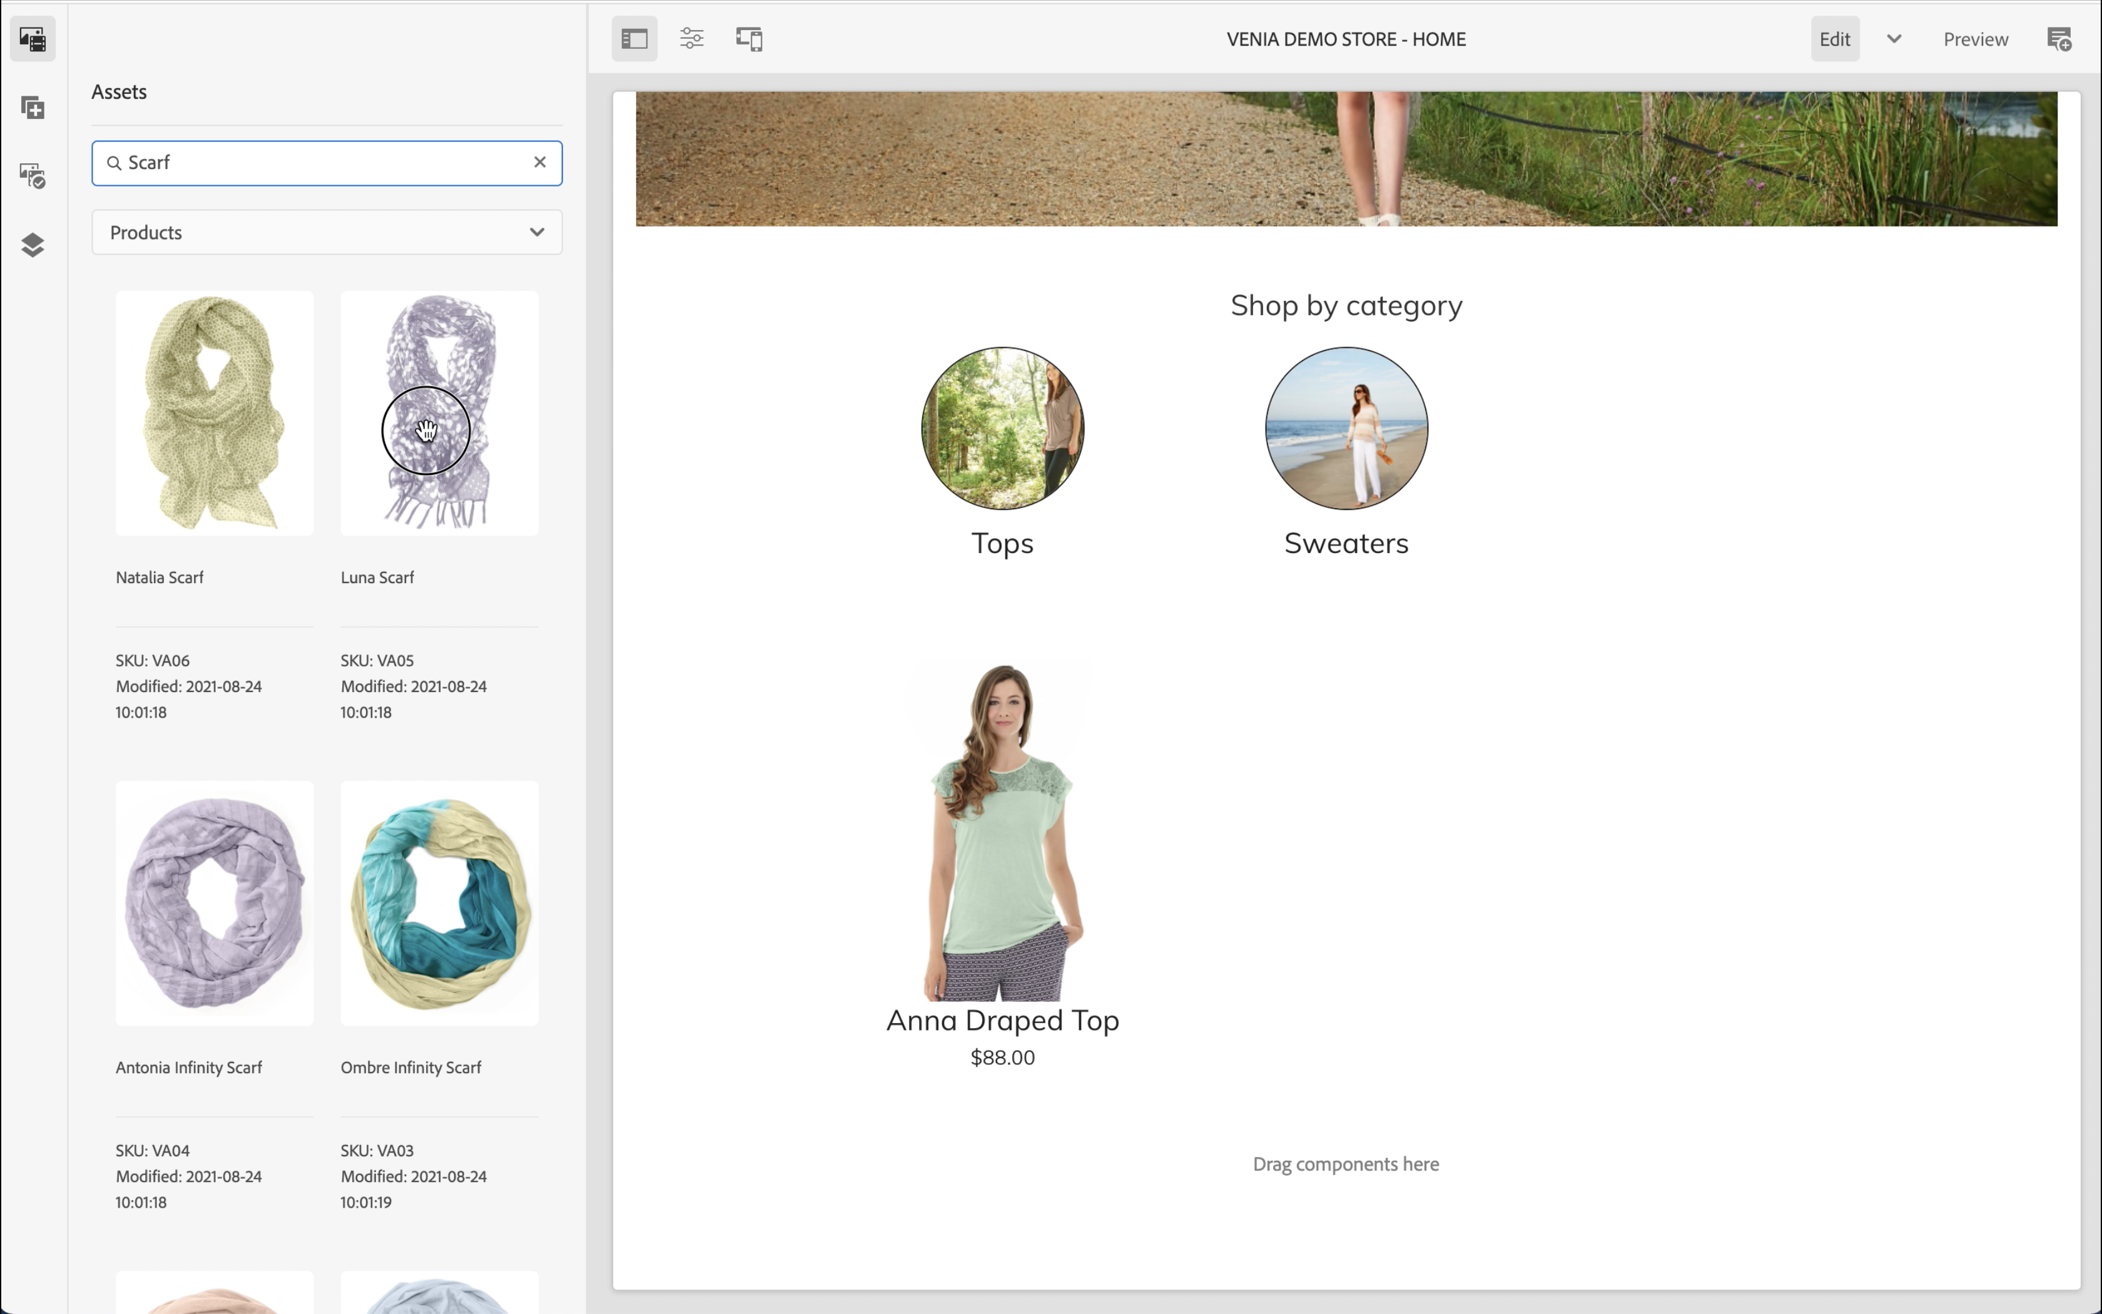Screen dimensions: 2102x1314
Task: Open the annotations icon in top-right
Action: [2059, 39]
